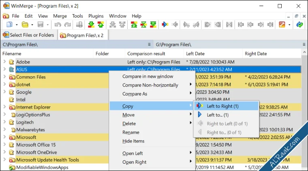The height and width of the screenshot is (171, 308).
Task: Expand the Logitech folder row
Action: (x=4, y=122)
